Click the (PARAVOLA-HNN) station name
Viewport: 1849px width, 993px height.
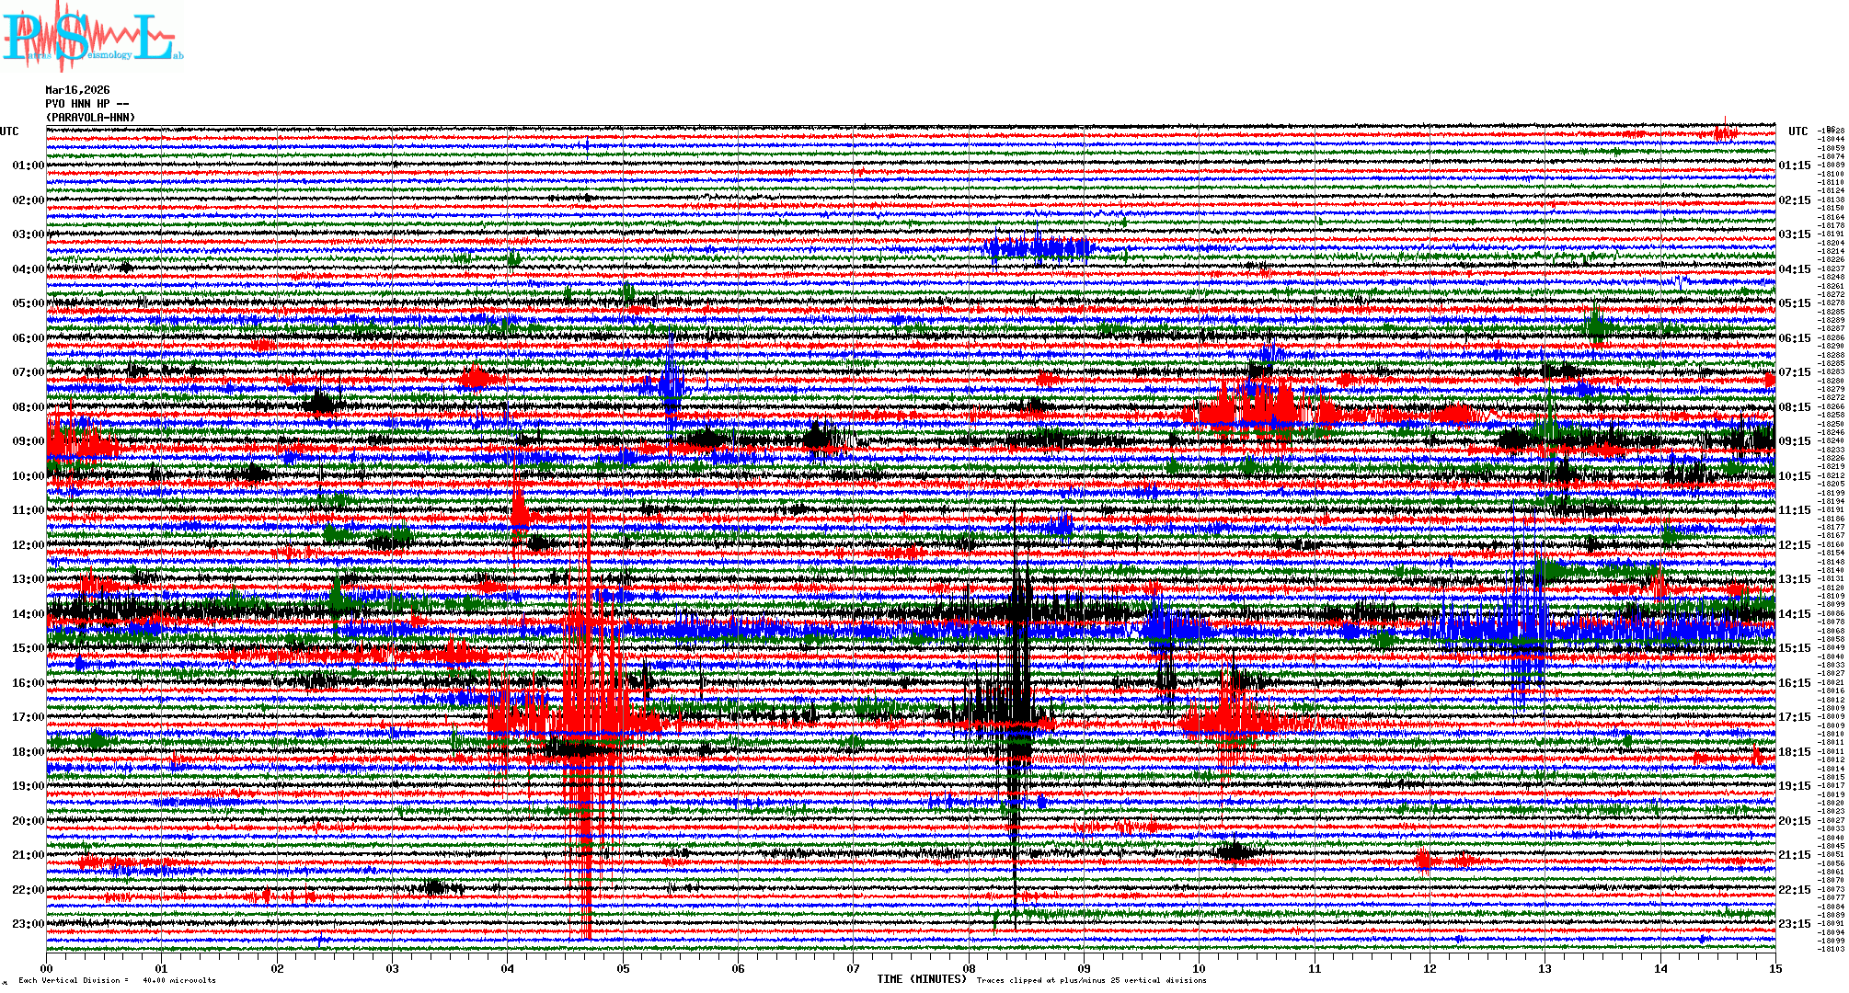point(90,118)
